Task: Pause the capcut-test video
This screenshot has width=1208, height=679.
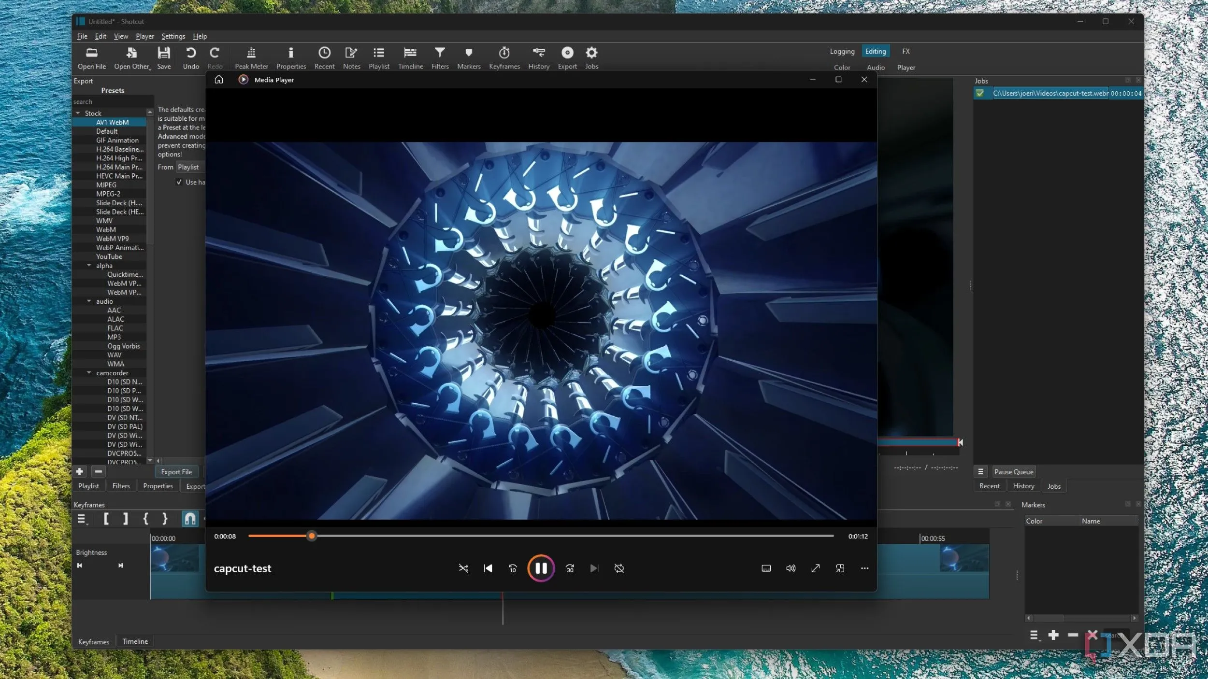Action: tap(541, 568)
